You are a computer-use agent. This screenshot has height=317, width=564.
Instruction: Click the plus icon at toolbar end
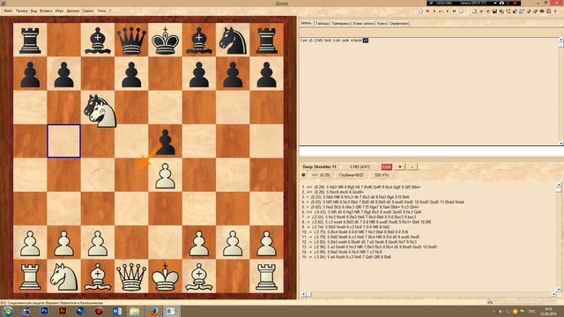(555, 11)
